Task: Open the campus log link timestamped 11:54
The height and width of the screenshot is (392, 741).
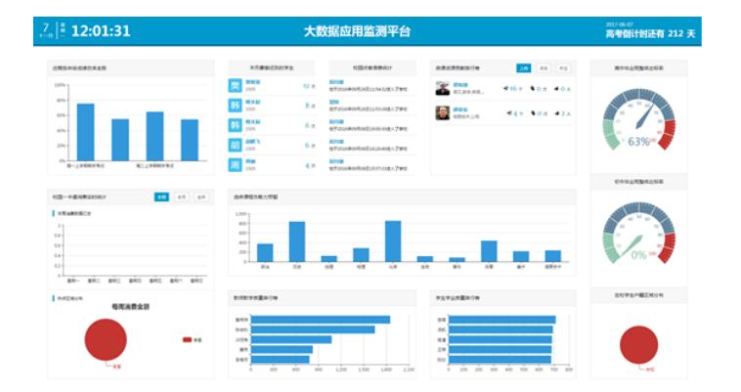Action: pos(336,82)
